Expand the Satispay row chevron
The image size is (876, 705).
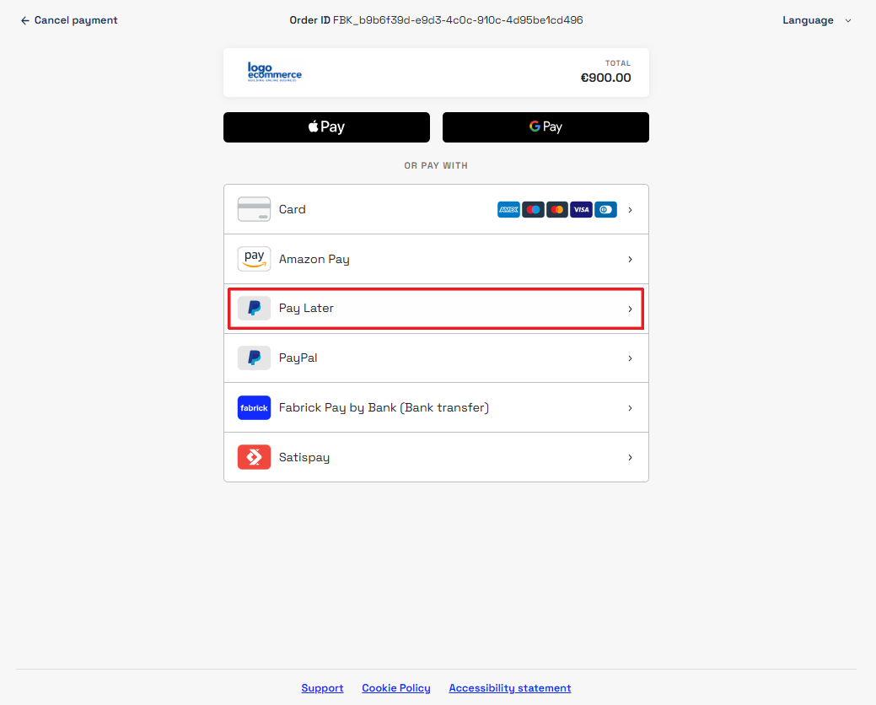630,458
